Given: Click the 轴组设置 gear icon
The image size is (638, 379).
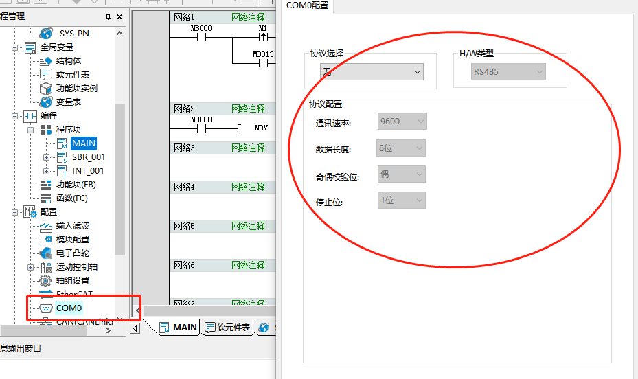Looking at the screenshot, I should click(x=45, y=281).
